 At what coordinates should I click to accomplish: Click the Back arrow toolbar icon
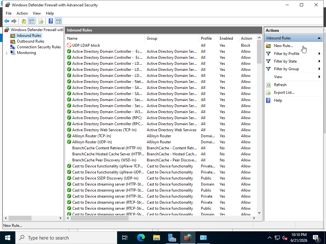(7, 21)
